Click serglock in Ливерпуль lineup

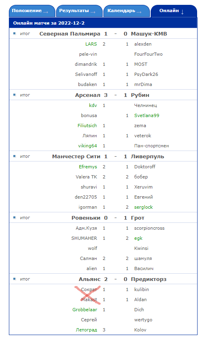[143, 207]
